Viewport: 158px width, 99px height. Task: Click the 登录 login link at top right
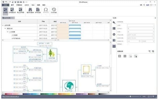click(148, 5)
